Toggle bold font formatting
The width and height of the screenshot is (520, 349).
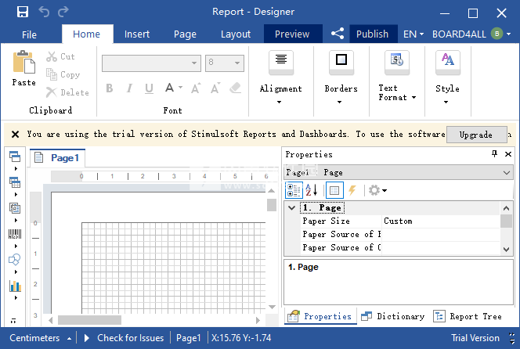[110, 88]
